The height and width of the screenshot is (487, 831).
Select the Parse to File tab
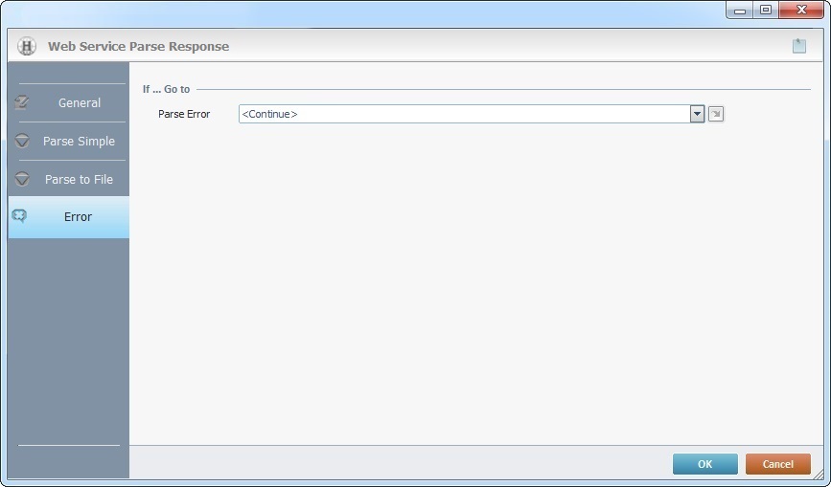[x=79, y=179]
